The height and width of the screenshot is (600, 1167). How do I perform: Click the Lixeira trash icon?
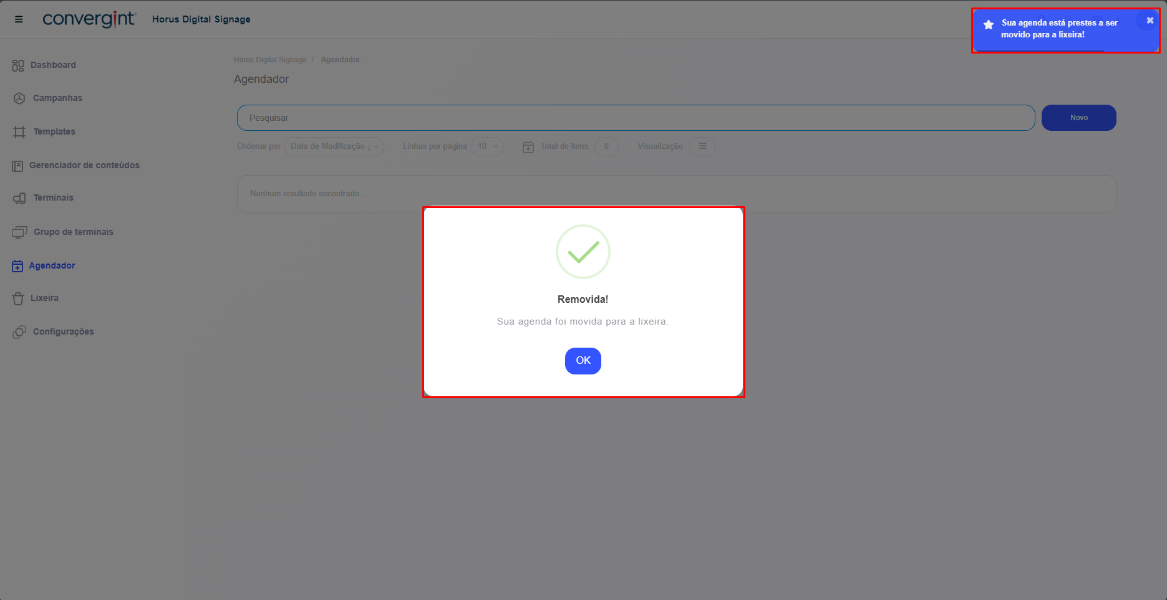click(x=18, y=298)
